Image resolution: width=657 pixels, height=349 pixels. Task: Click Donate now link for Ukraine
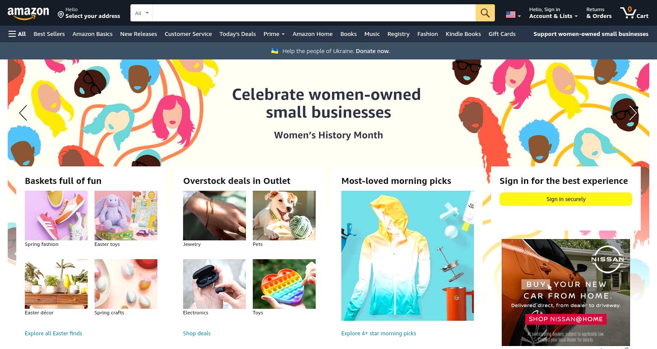click(373, 51)
